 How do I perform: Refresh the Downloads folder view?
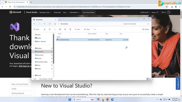tap(50, 24)
